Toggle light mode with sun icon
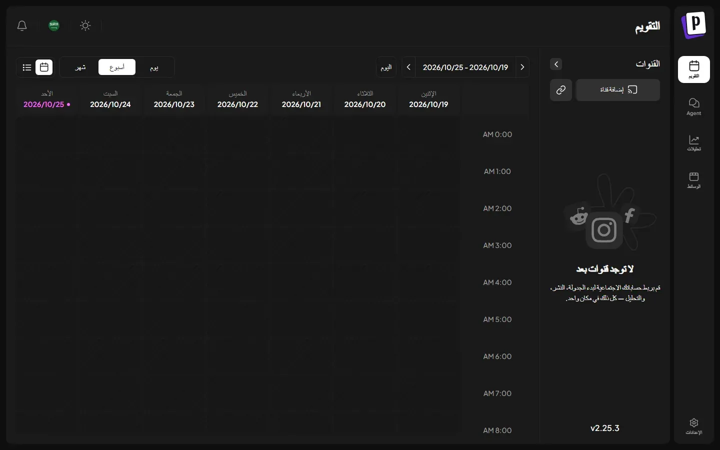The height and width of the screenshot is (450, 720). coord(85,25)
